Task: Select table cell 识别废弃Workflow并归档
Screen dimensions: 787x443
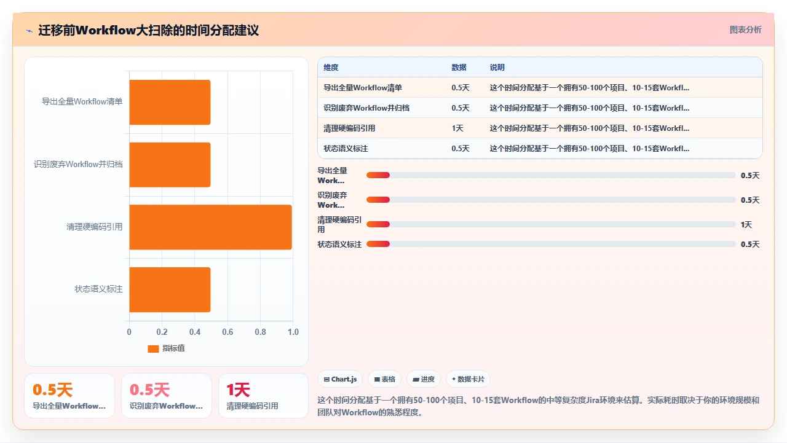Action: point(366,108)
